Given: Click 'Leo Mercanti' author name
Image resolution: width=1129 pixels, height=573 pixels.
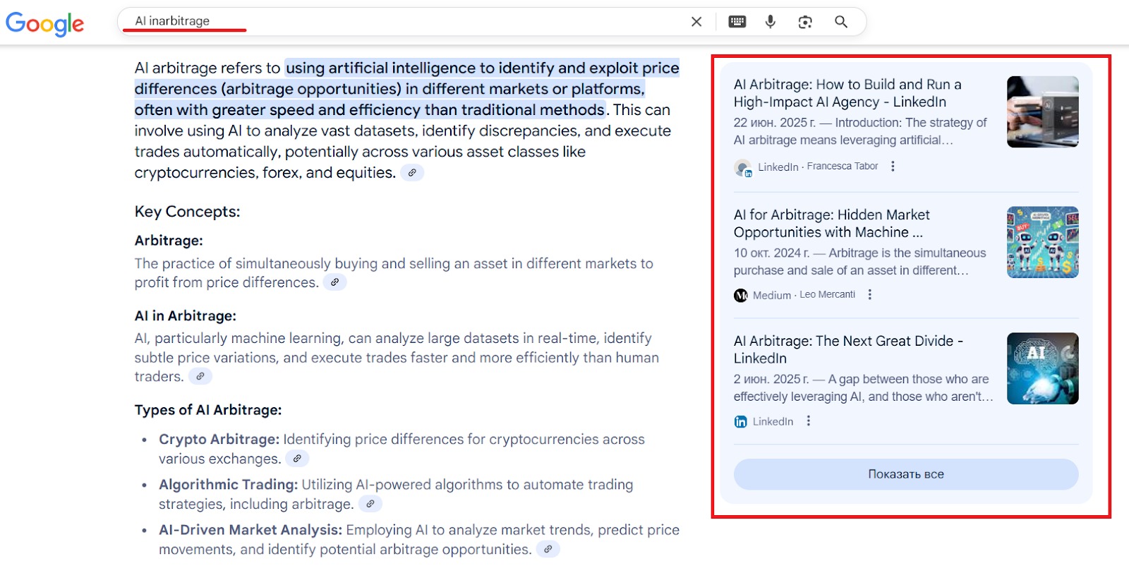Looking at the screenshot, I should [828, 295].
